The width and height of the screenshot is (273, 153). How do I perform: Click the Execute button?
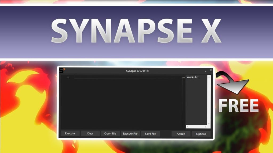[70, 133]
